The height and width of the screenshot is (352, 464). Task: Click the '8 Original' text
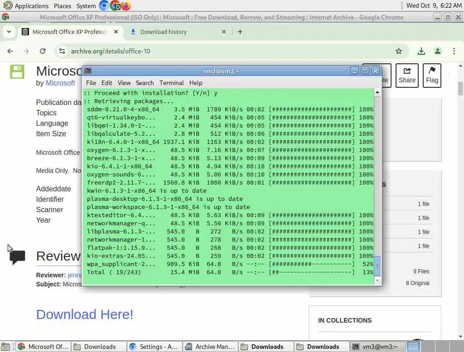tap(417, 283)
